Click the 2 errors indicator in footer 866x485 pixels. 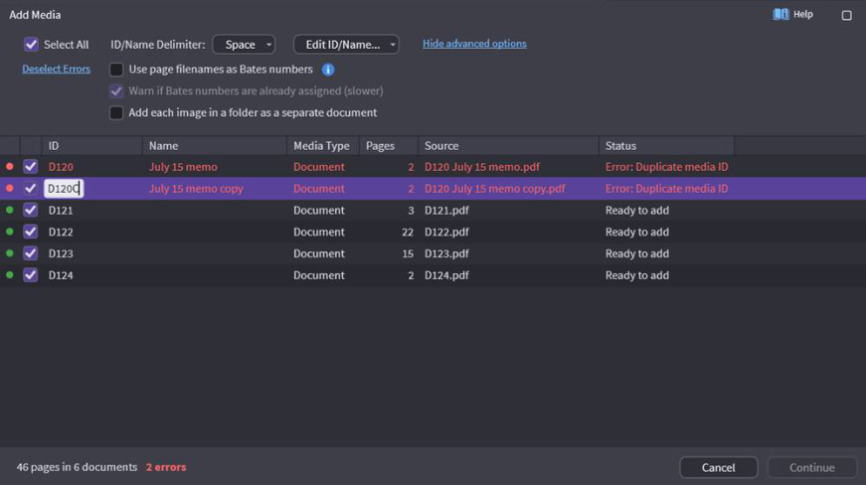click(166, 467)
